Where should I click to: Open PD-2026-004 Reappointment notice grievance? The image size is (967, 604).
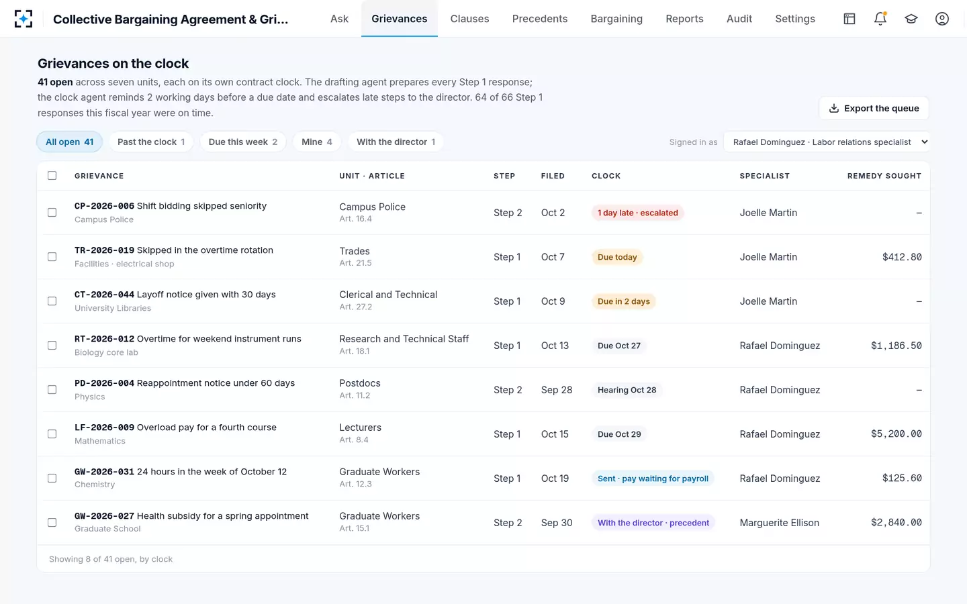pyautogui.click(x=185, y=383)
